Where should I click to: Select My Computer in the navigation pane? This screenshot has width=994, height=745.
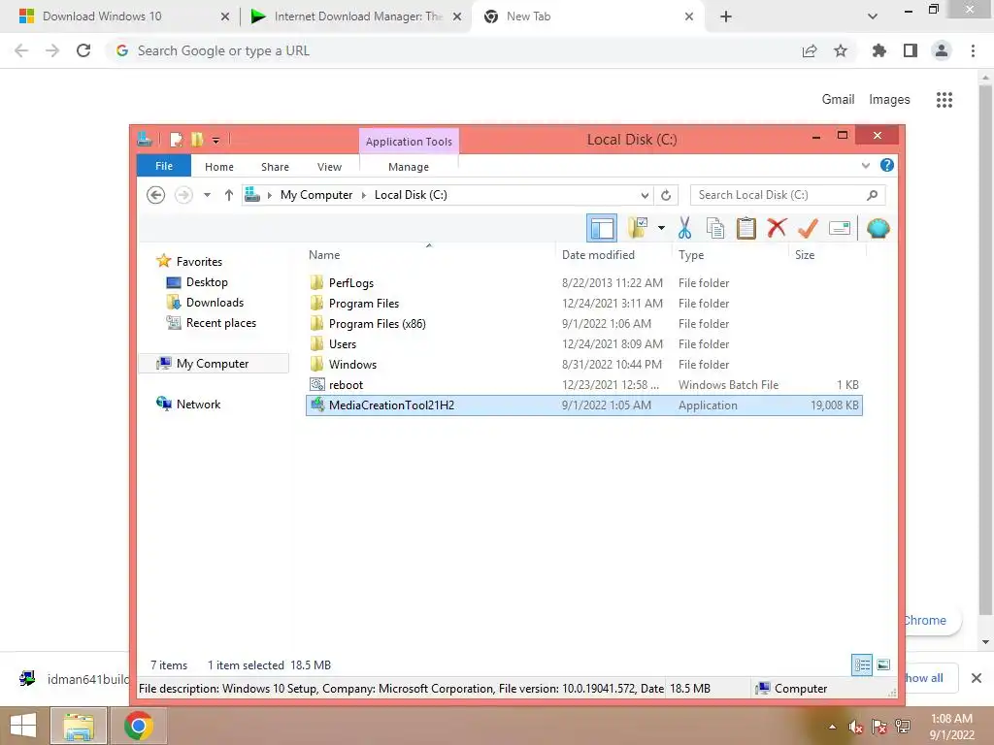point(213,363)
